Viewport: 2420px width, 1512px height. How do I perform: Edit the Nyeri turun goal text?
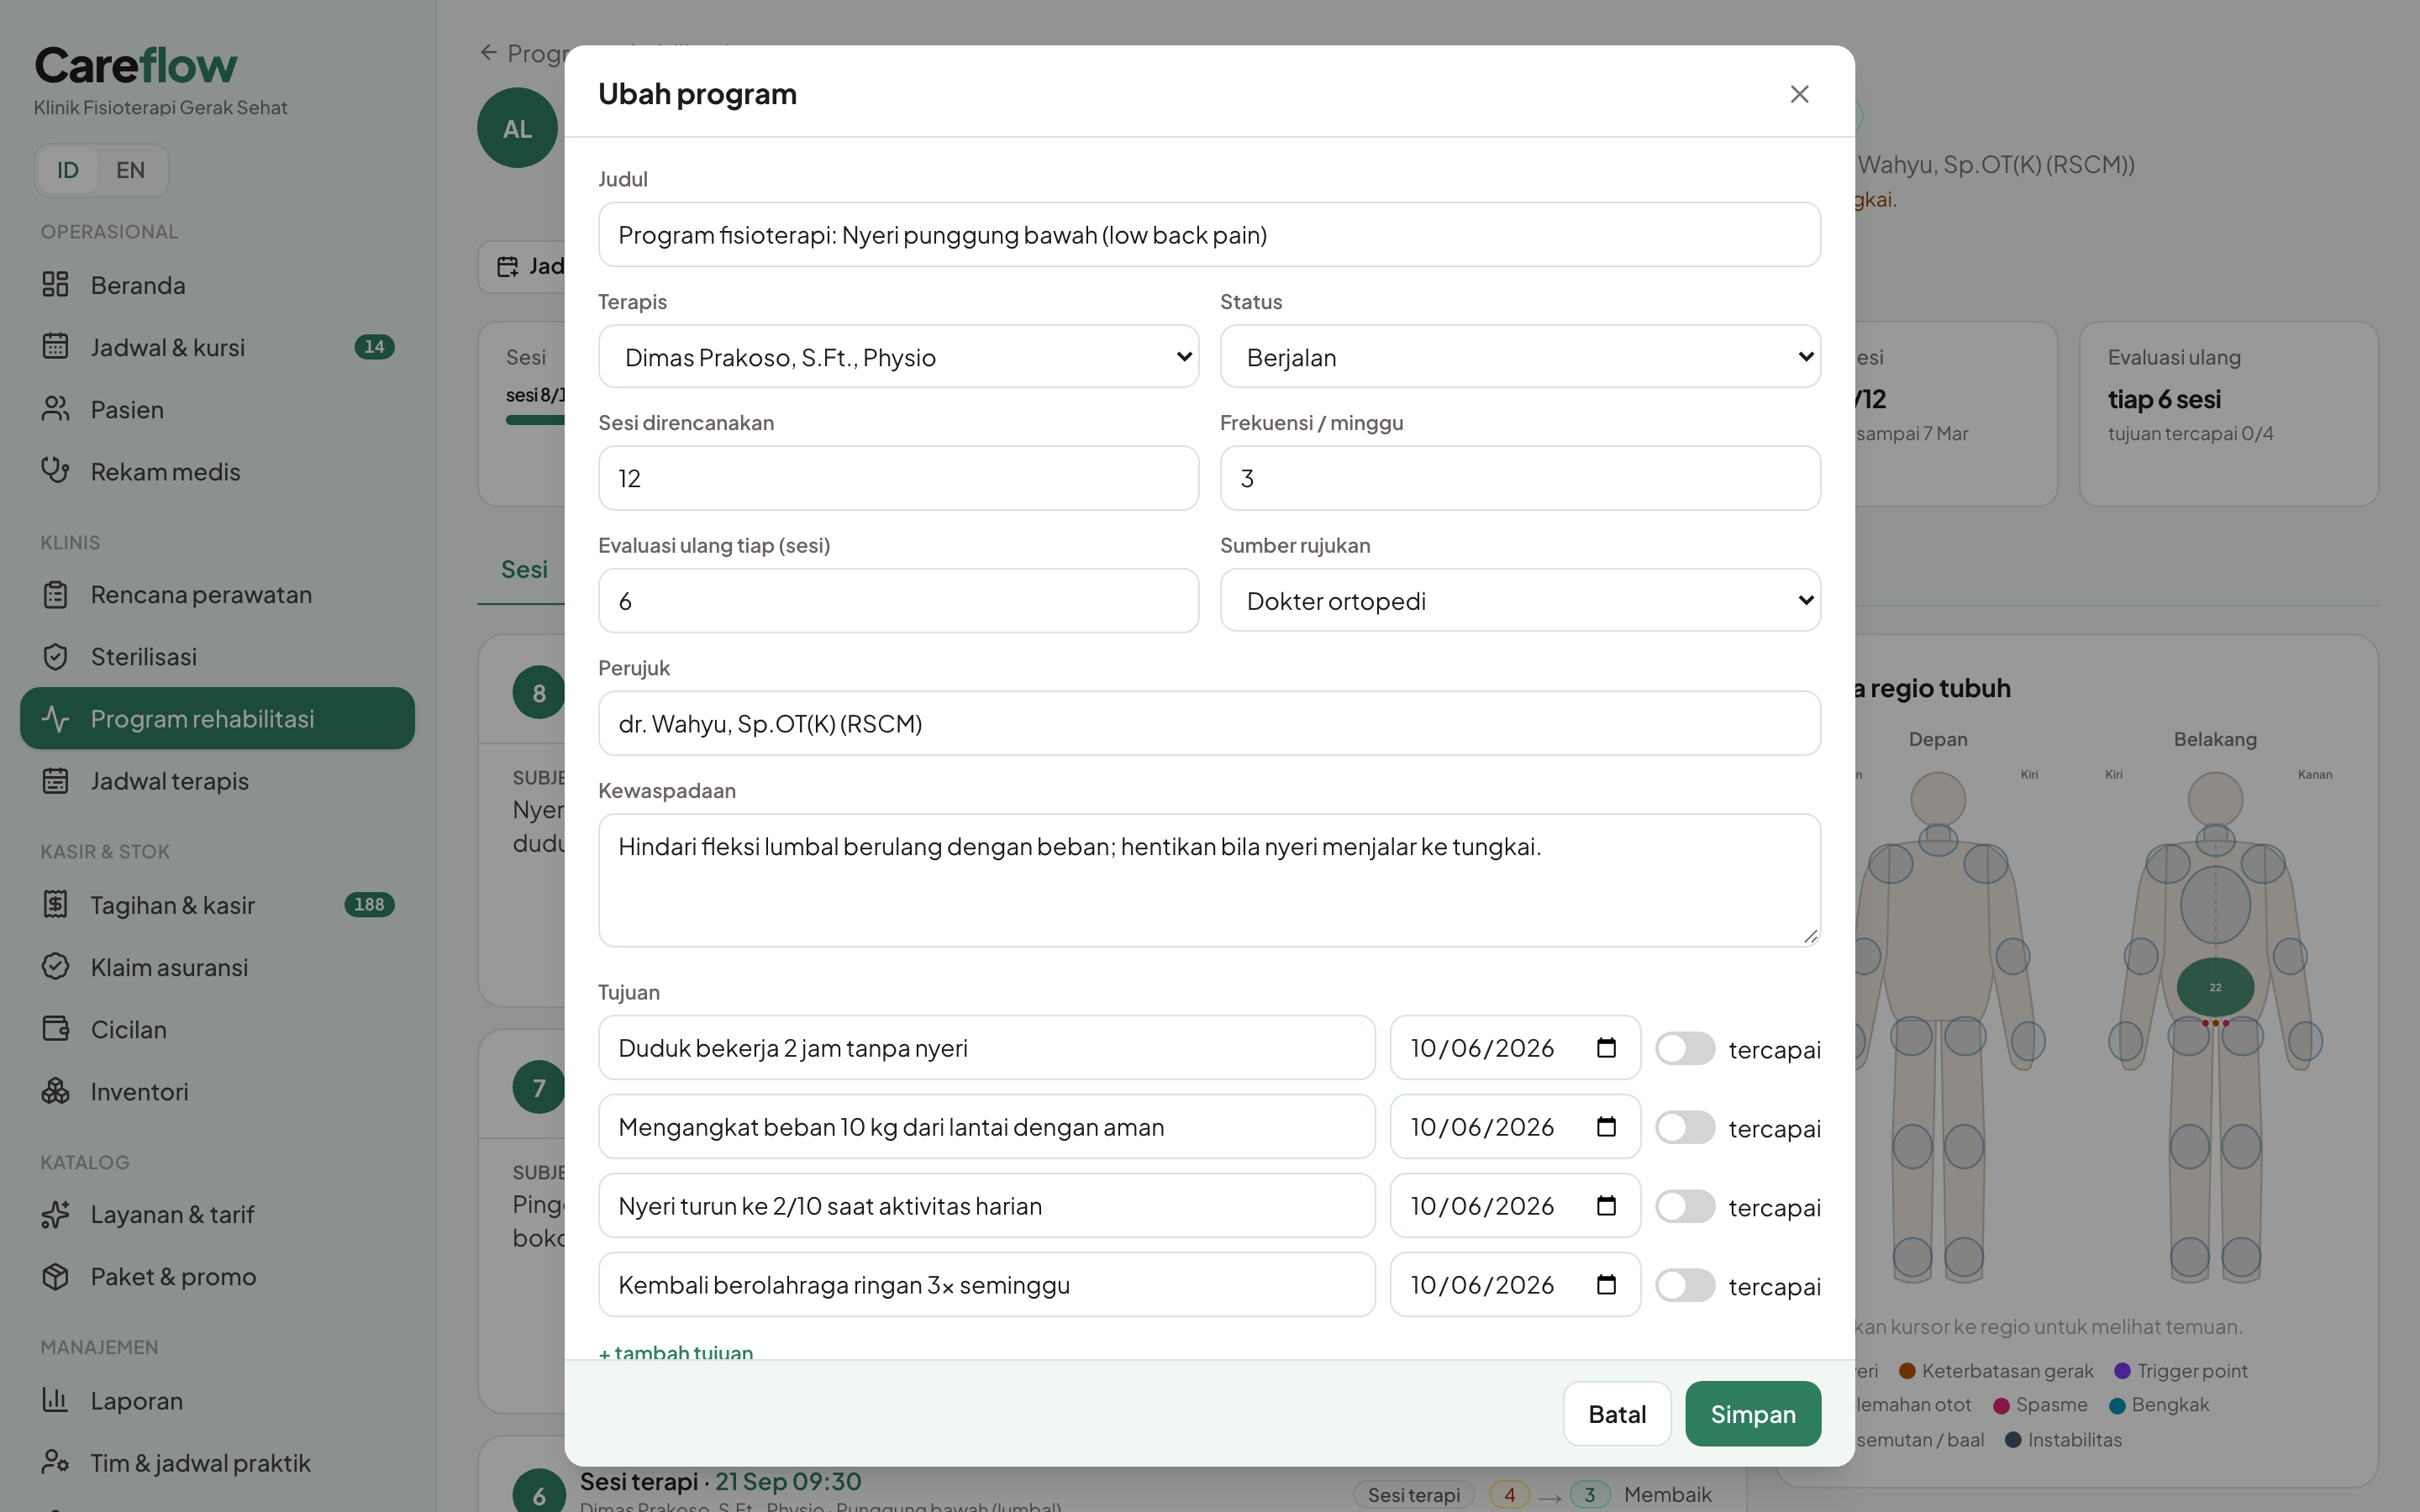(986, 1206)
